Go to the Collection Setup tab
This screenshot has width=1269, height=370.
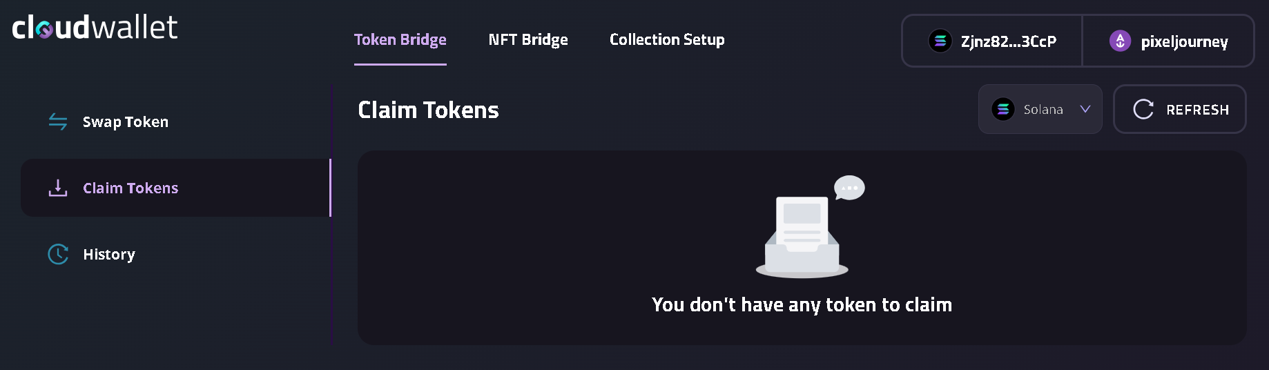click(x=667, y=40)
